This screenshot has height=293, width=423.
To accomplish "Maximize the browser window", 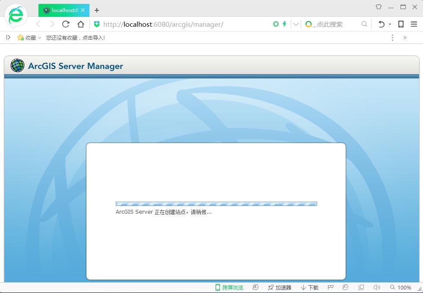I will (403, 7).
